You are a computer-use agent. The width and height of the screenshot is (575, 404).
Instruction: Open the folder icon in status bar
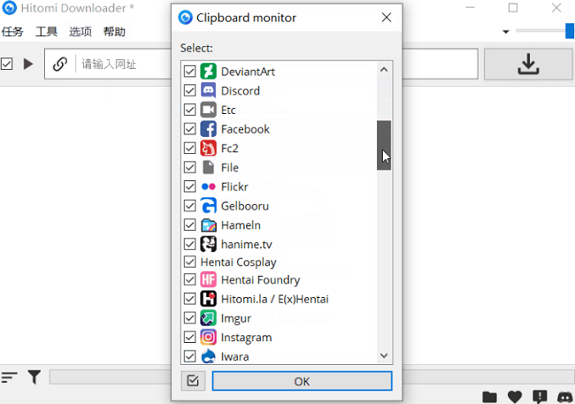(x=489, y=397)
